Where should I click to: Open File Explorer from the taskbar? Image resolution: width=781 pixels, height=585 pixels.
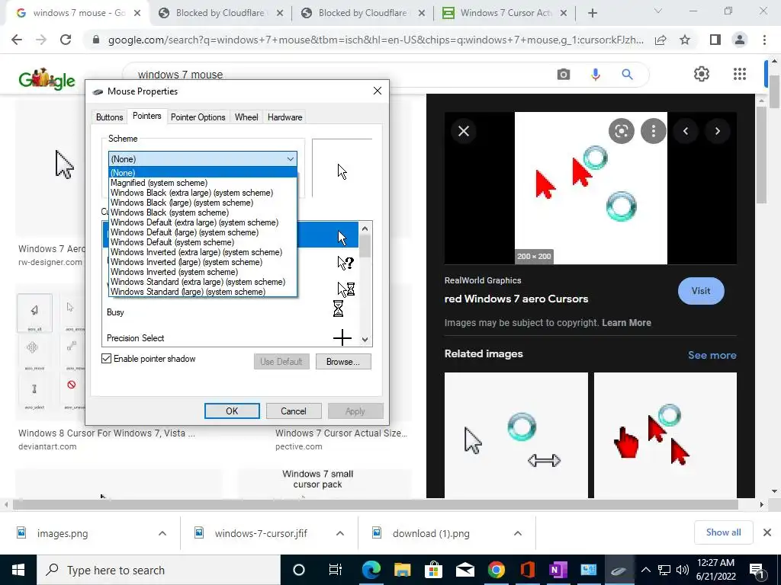coord(402,570)
